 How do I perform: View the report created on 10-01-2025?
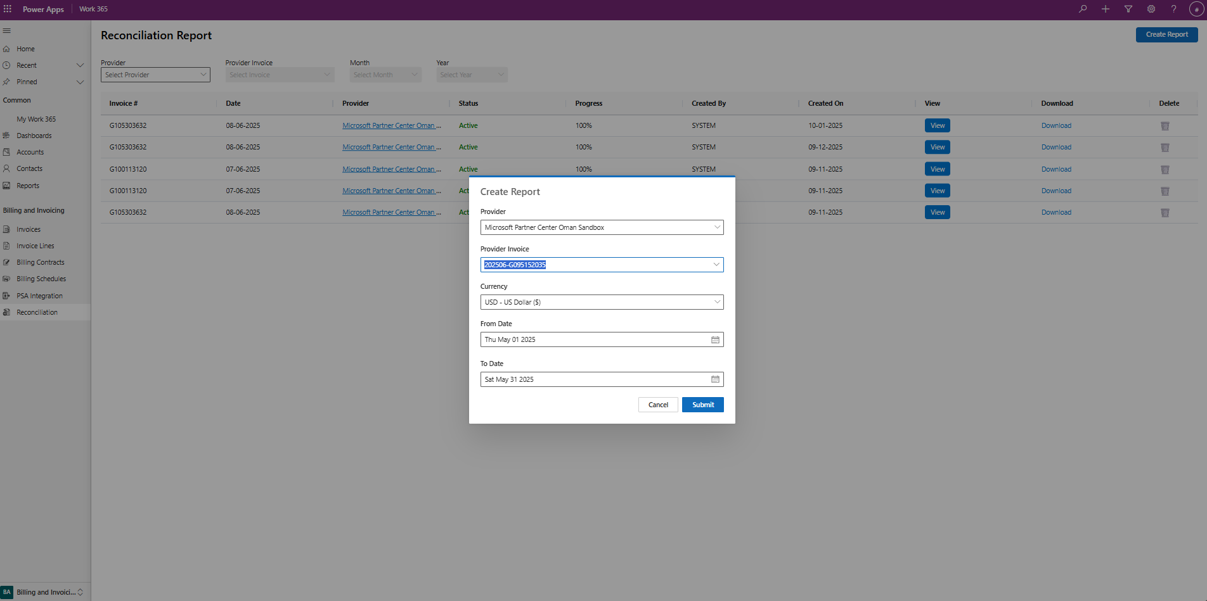pos(938,125)
